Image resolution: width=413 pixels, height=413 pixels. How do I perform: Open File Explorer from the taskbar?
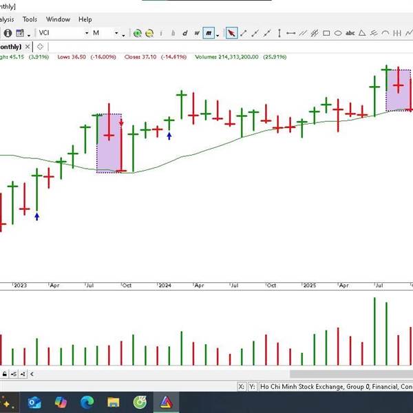(114, 403)
